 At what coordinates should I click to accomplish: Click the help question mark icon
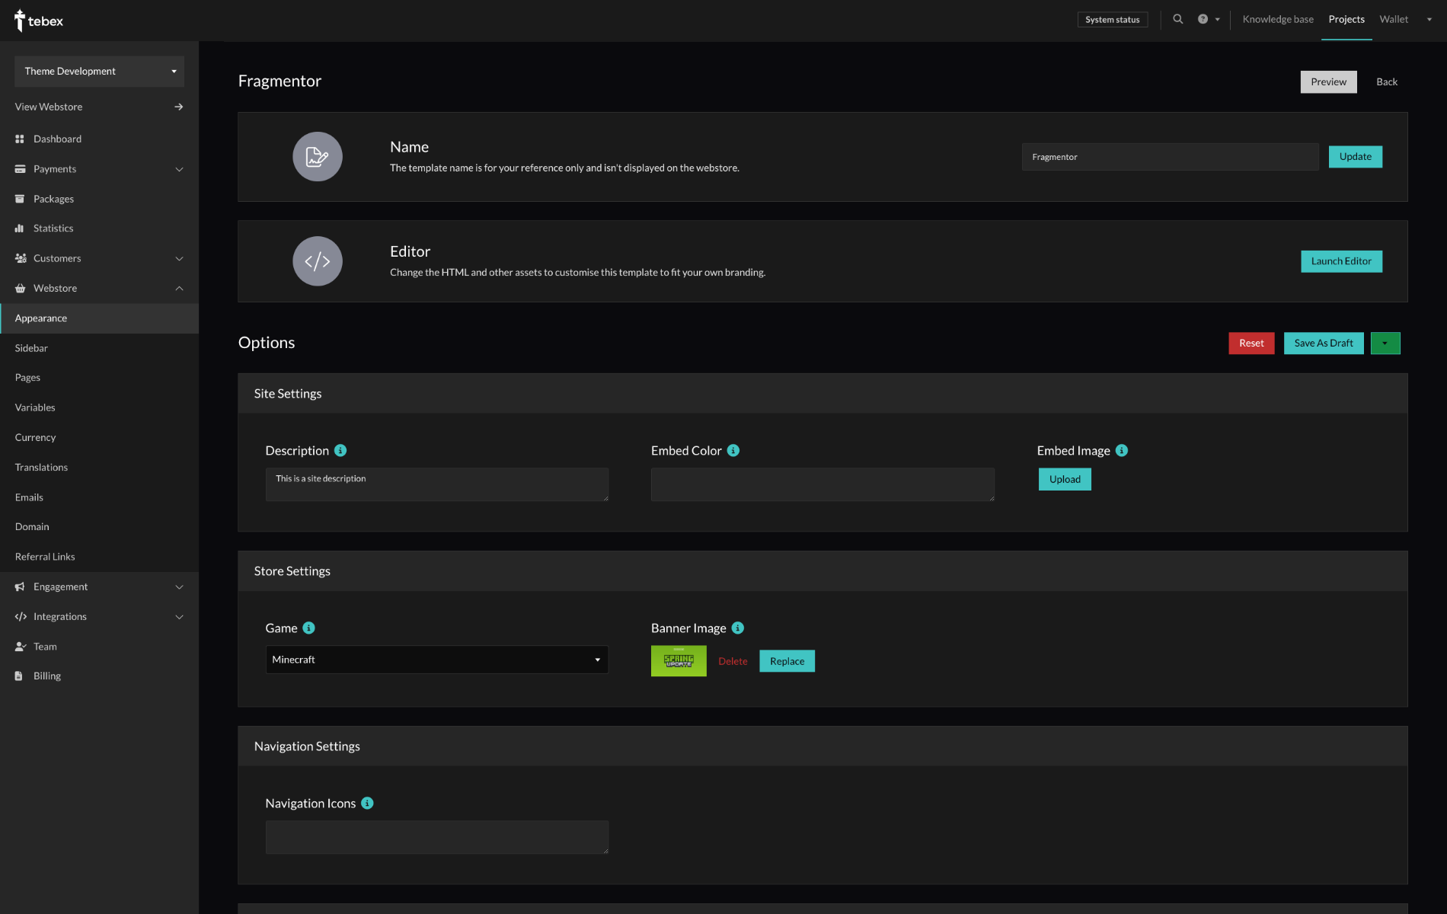click(1203, 19)
